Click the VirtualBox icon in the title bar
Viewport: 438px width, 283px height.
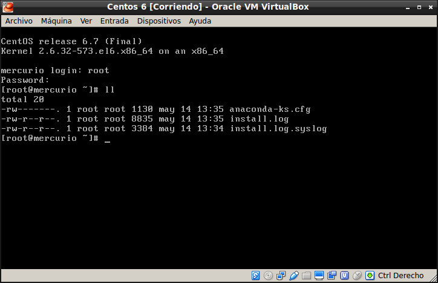[x=7, y=7]
